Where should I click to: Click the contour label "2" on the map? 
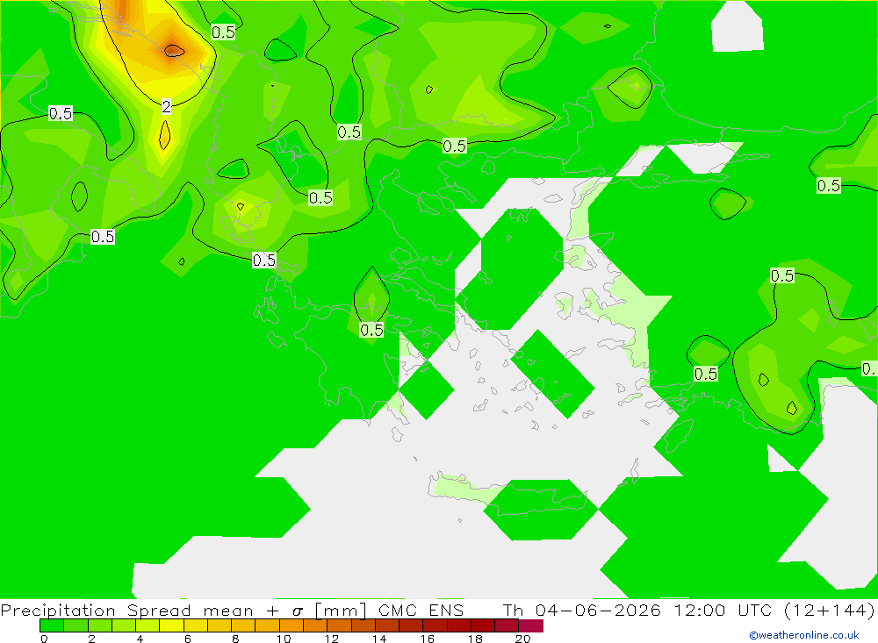point(166,106)
